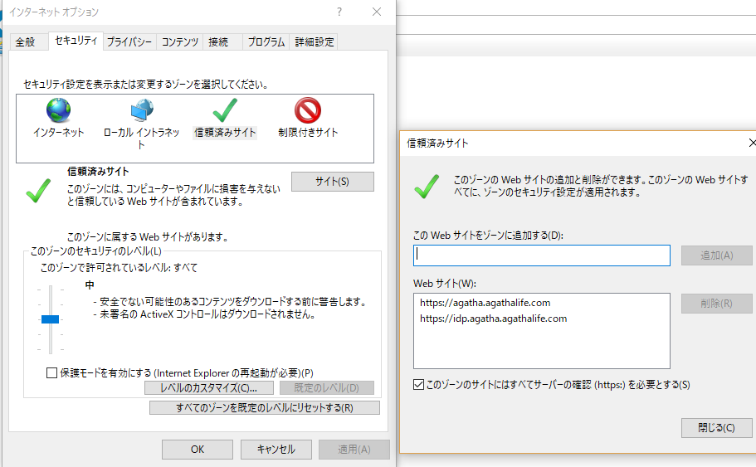Select the ローカル イントラネット zone icon
The height and width of the screenshot is (467, 756).
[141, 111]
